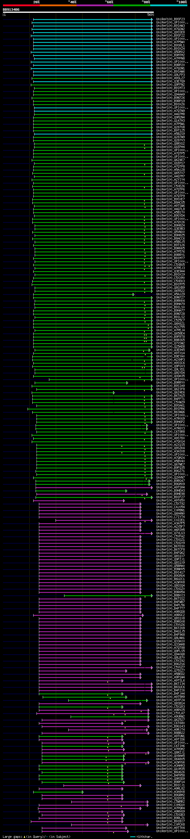Click the orange ~40% identity legend bar

pos(58,5)
